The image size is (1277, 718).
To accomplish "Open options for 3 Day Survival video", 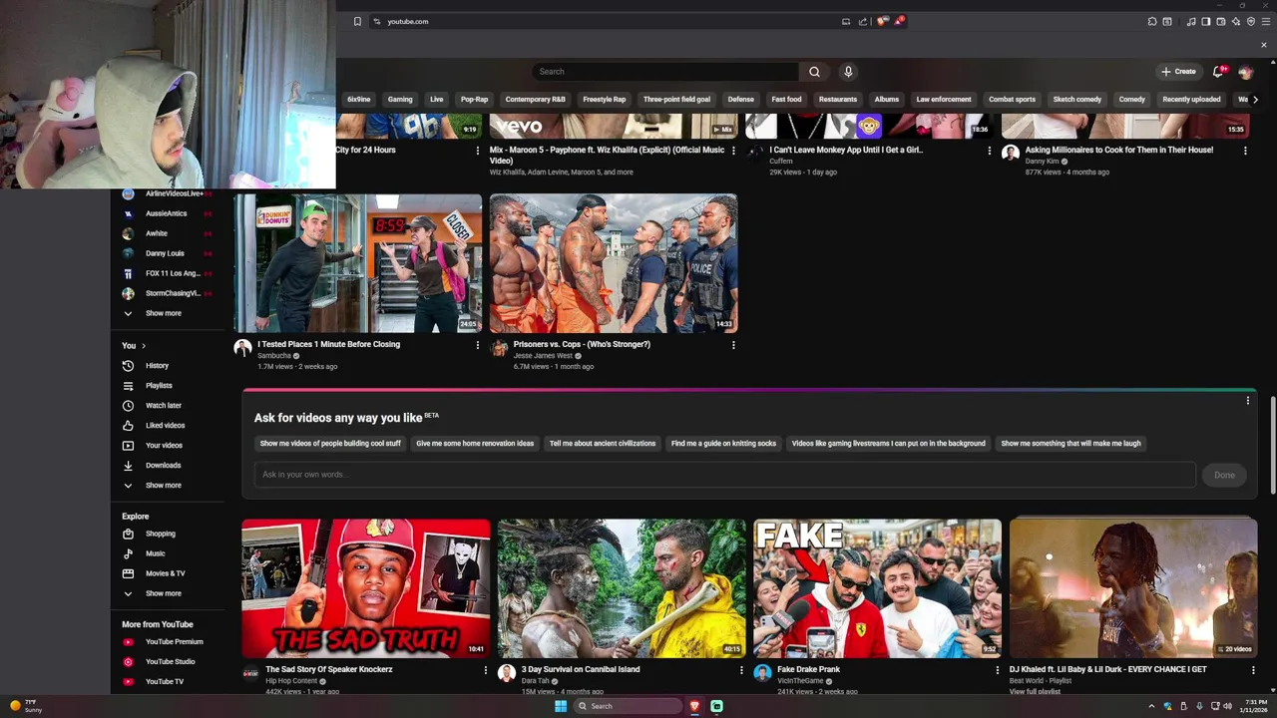I will click(x=741, y=670).
